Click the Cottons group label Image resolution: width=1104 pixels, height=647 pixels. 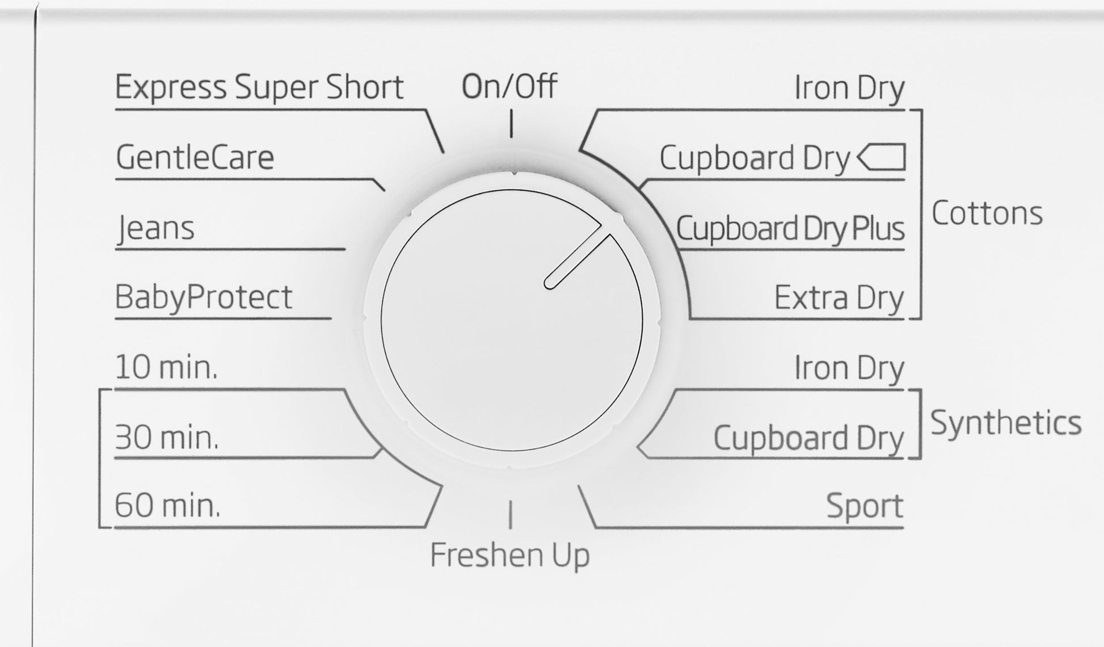[987, 214]
